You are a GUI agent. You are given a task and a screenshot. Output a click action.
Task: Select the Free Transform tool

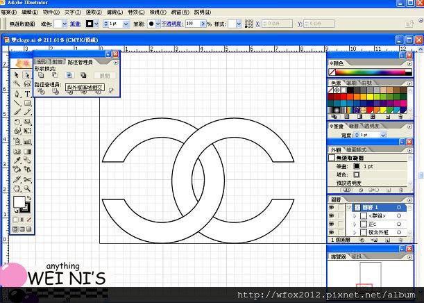pyautogui.click(x=27, y=131)
